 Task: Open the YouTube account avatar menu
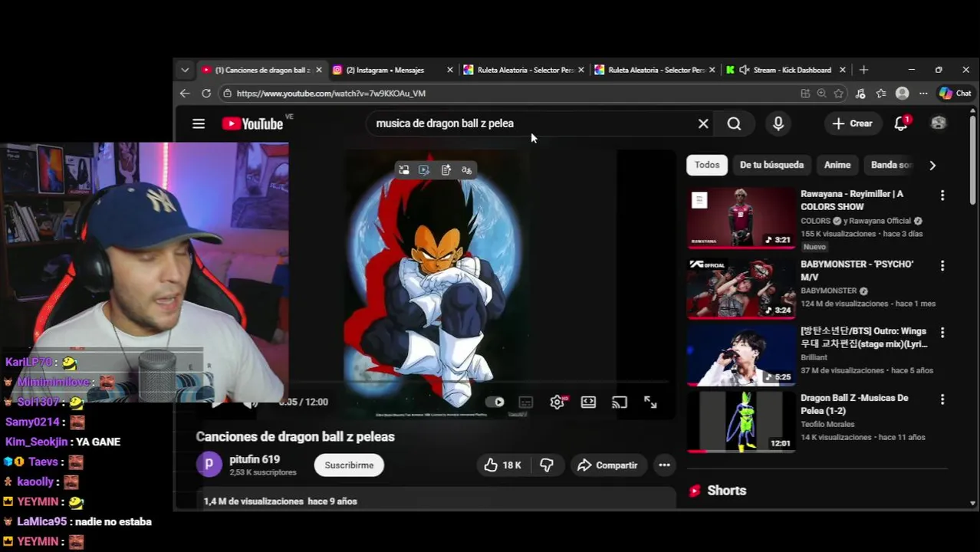coord(939,123)
